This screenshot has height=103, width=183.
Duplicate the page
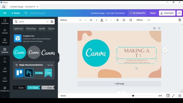coord(154,28)
